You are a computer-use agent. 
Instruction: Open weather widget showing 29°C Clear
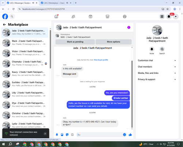[146, 144]
